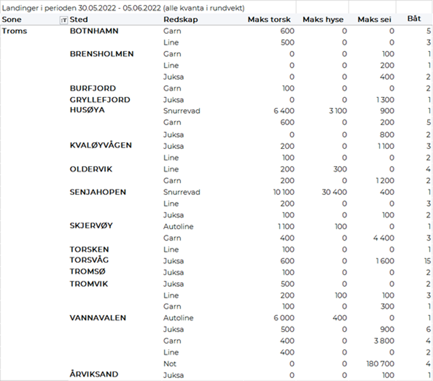This screenshot has height=381, width=433.
Task: Select the Troms zone cell
Action: point(15,31)
